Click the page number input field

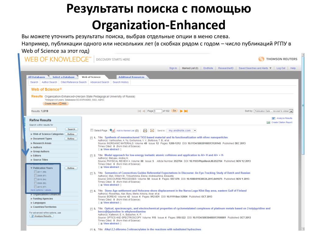(x=158, y=111)
